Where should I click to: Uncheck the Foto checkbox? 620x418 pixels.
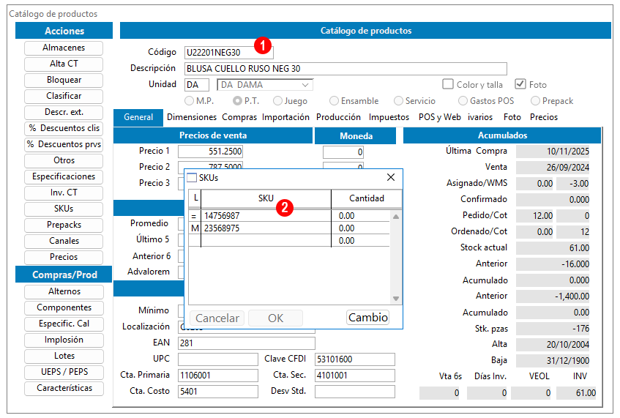(520, 84)
